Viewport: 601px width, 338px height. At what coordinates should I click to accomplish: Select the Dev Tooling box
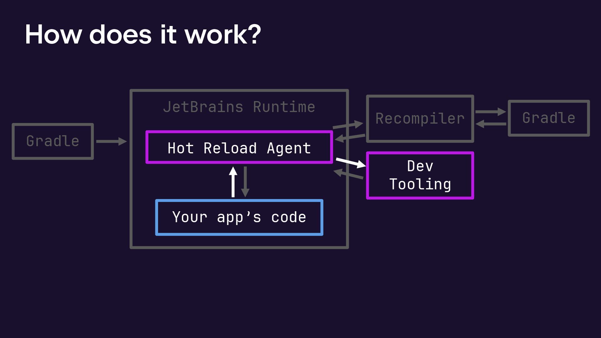click(420, 175)
